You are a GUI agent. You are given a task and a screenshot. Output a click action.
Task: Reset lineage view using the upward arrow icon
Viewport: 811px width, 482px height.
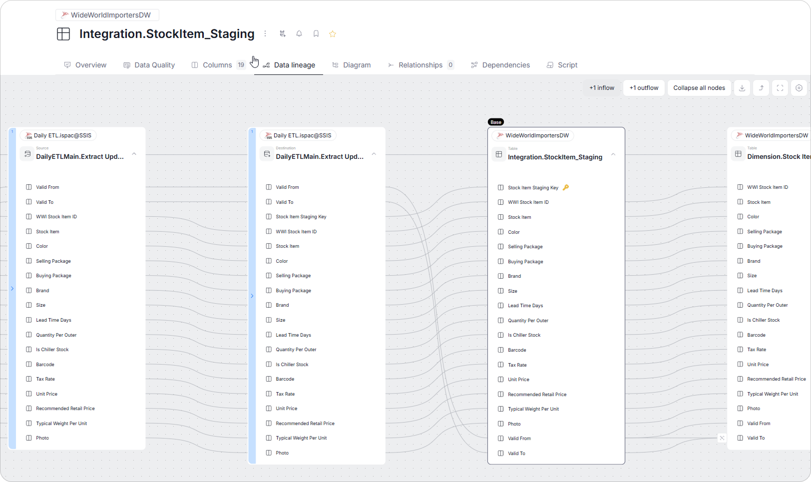(761, 87)
